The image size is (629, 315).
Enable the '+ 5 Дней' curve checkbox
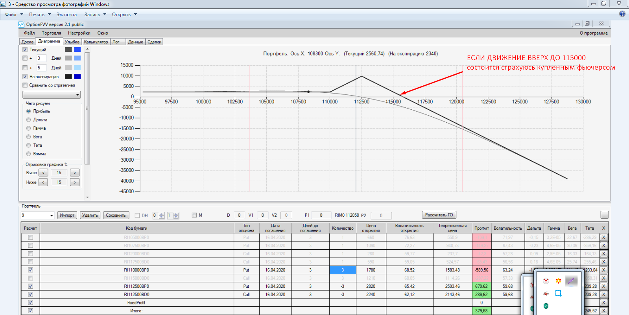click(25, 68)
